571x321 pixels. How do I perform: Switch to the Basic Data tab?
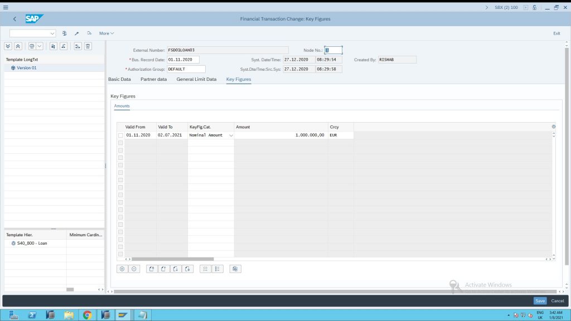point(119,79)
